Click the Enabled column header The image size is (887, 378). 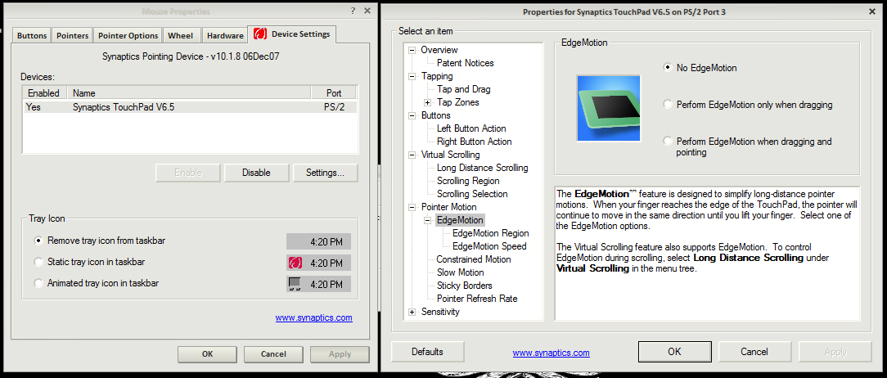(45, 92)
